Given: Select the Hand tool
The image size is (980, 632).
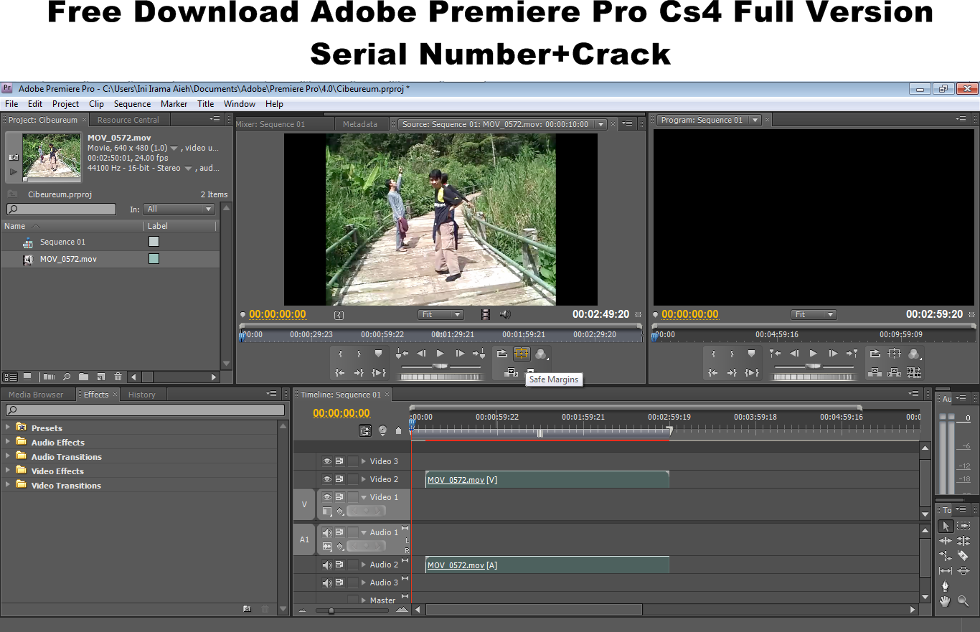Looking at the screenshot, I should [946, 601].
